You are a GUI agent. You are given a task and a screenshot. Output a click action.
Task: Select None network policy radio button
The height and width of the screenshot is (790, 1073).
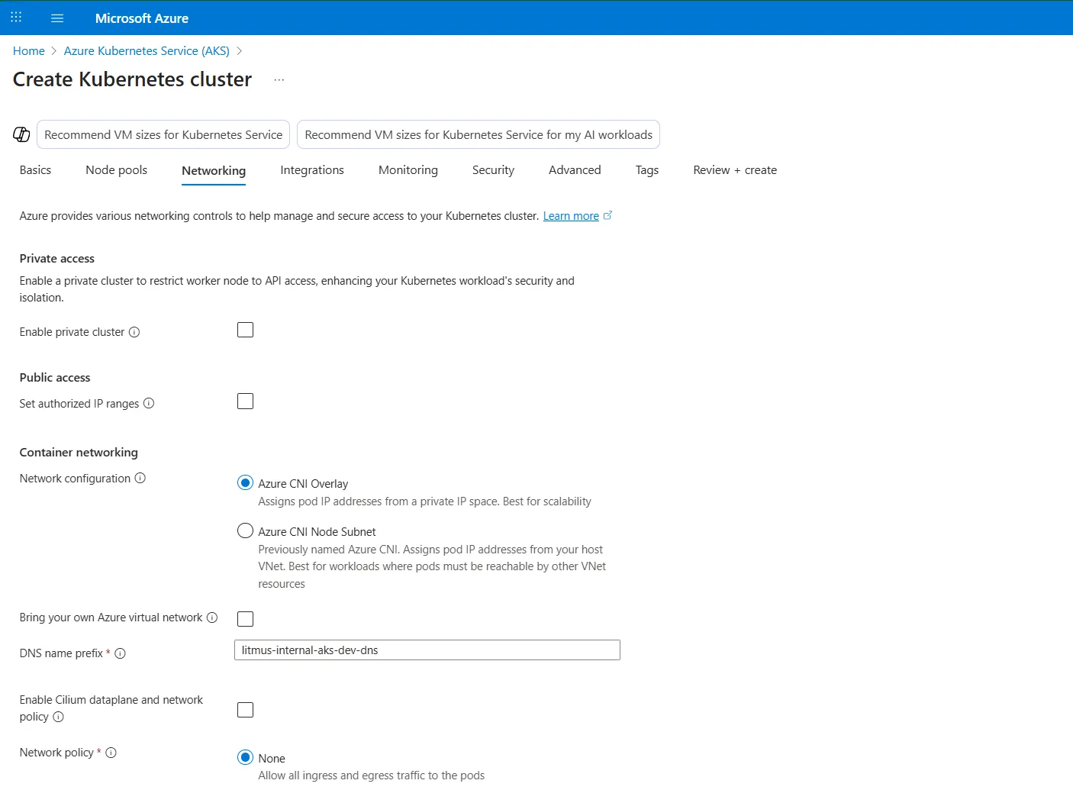tap(245, 757)
